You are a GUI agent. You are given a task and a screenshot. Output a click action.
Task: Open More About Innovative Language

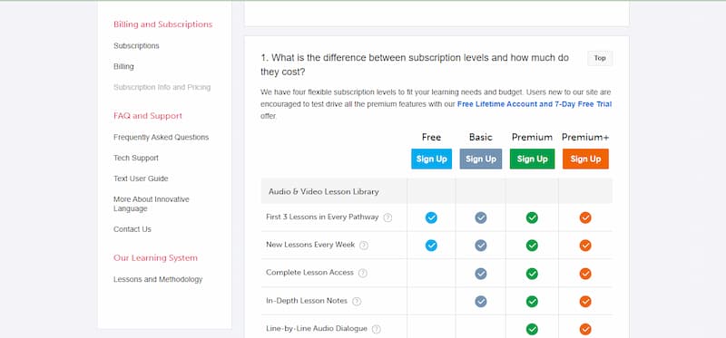[x=152, y=204]
